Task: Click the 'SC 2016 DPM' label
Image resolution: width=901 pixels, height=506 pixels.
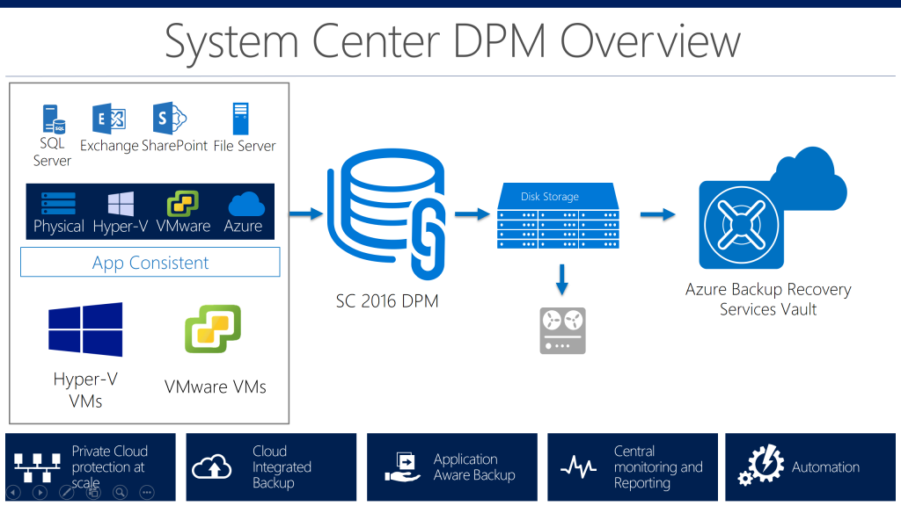Action: (x=387, y=300)
